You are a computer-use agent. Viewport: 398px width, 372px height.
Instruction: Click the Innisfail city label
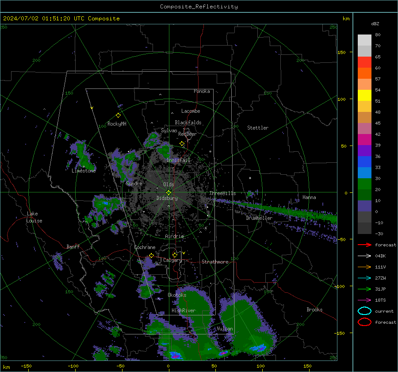178,160
